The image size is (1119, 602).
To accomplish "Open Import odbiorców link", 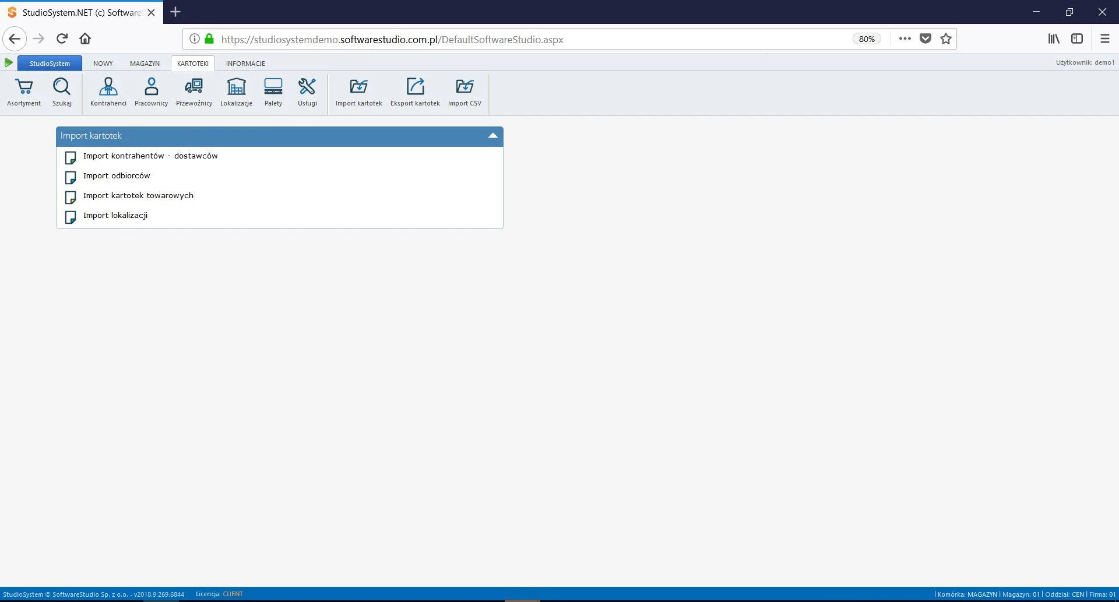I will (117, 175).
